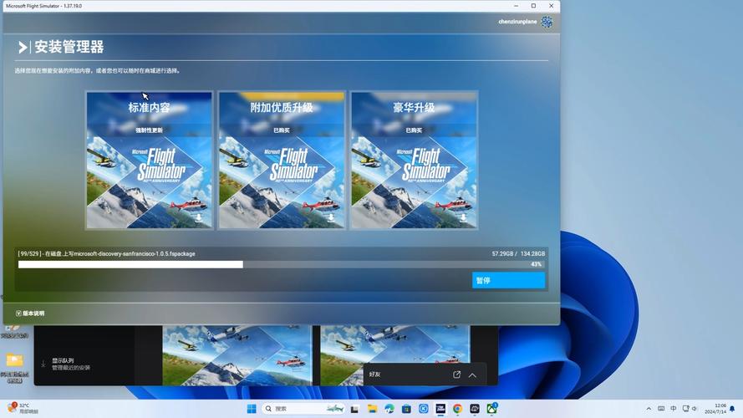Open the clock and date 2024/7/14
The height and width of the screenshot is (418, 743).
tap(715, 409)
